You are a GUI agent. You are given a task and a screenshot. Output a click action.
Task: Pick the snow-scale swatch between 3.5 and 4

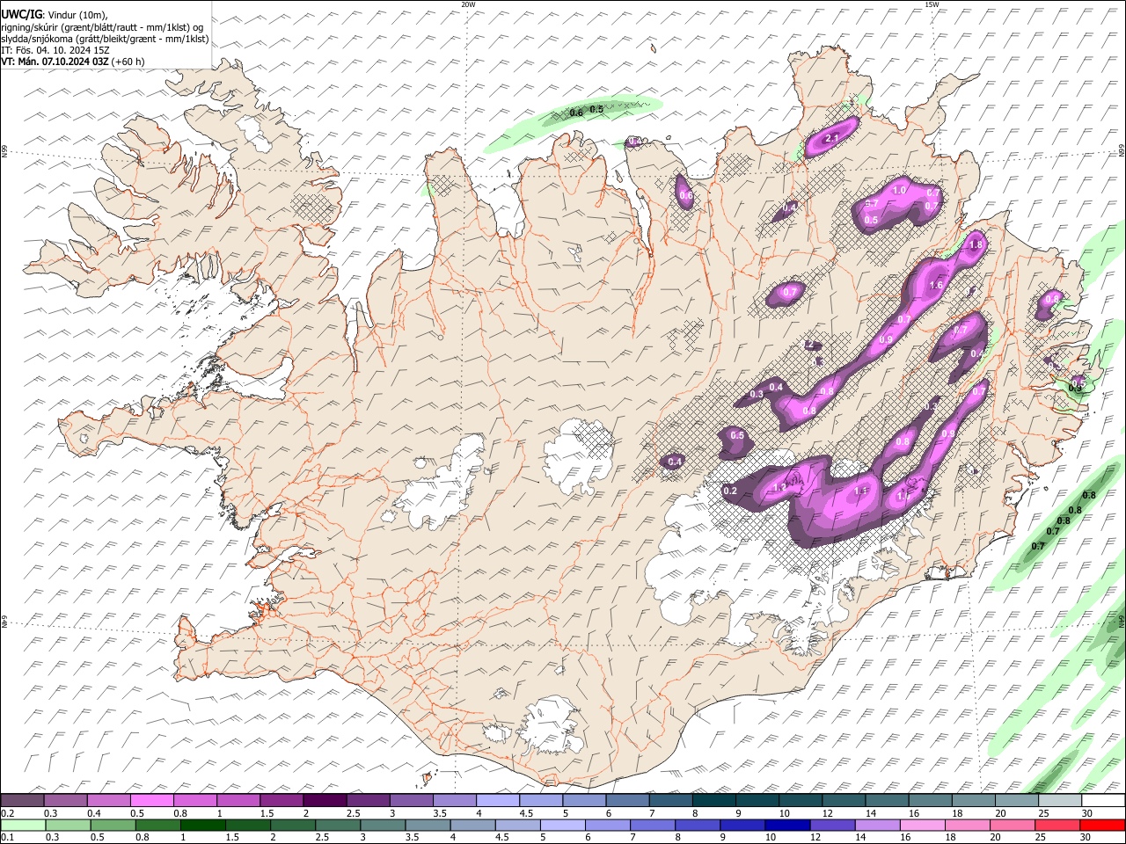455,800
